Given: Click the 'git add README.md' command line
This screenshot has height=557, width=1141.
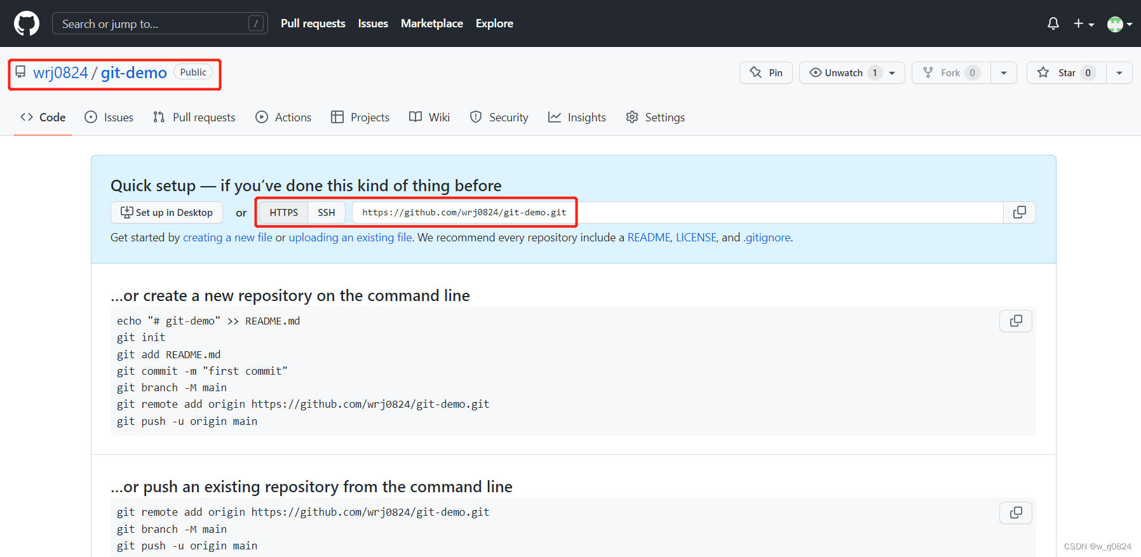Looking at the screenshot, I should click(169, 355).
